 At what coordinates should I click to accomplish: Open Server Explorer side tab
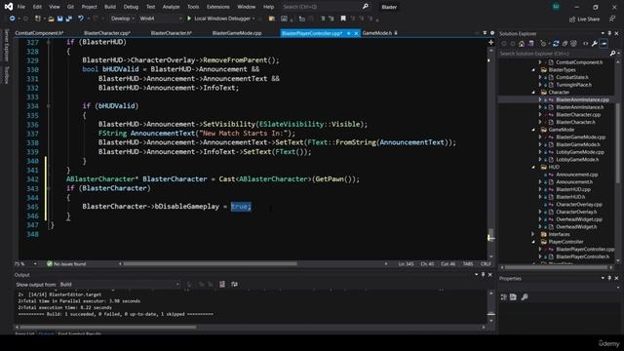[x=6, y=45]
